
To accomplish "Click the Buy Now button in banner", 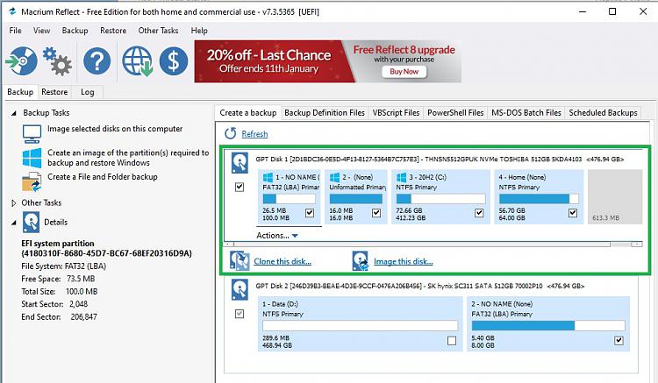I will point(404,72).
